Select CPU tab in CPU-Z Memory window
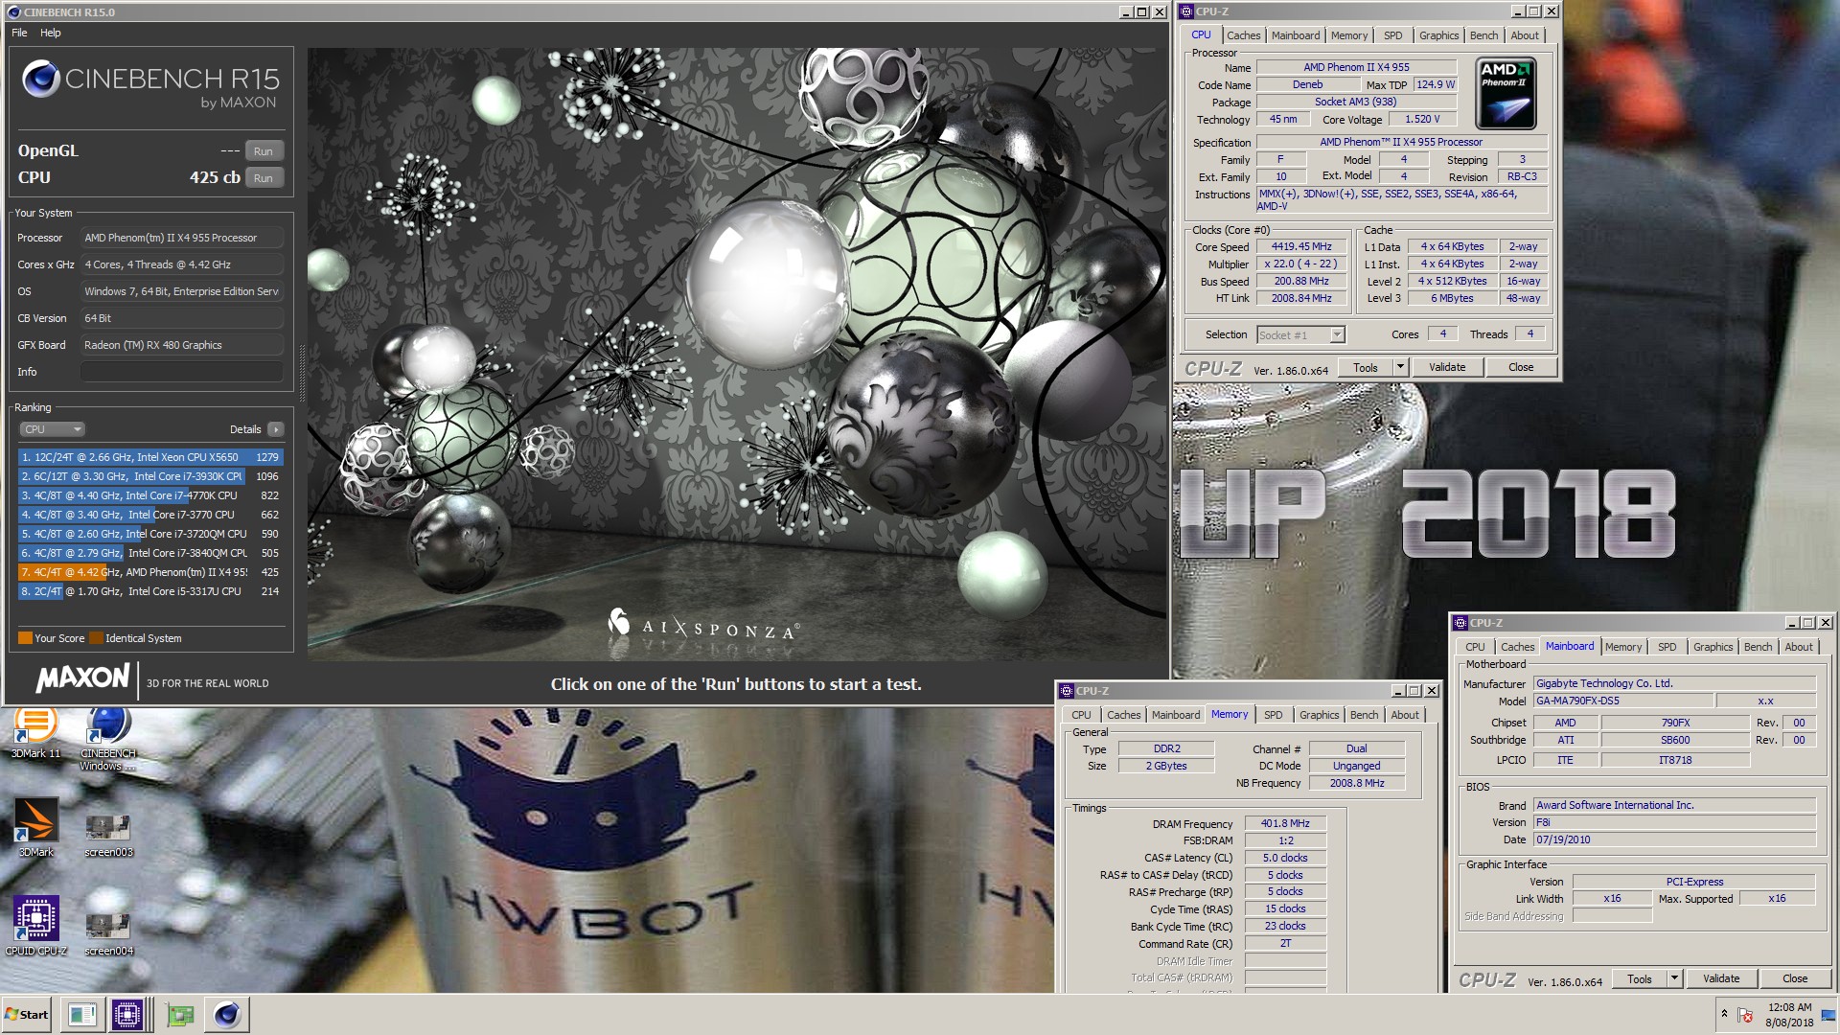This screenshot has height=1035, width=1840. (1081, 715)
